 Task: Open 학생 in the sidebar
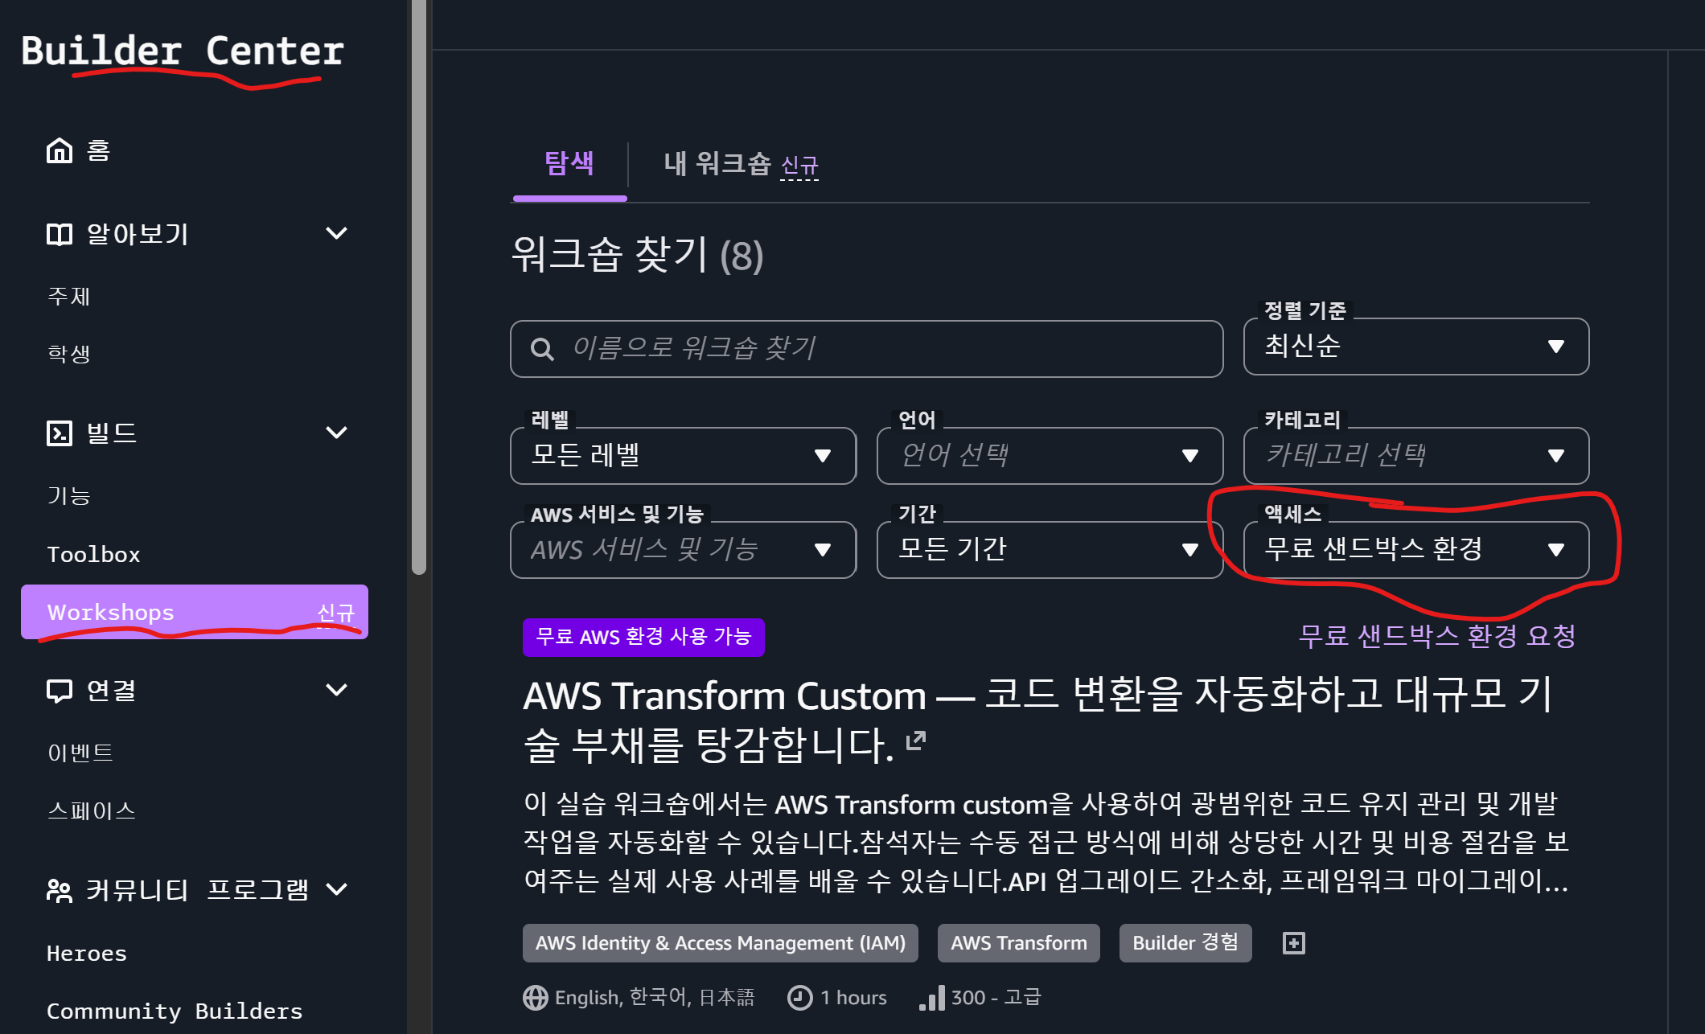[x=69, y=354]
